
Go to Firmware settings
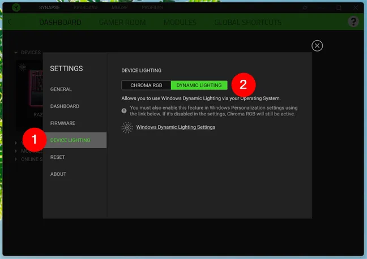(x=63, y=123)
